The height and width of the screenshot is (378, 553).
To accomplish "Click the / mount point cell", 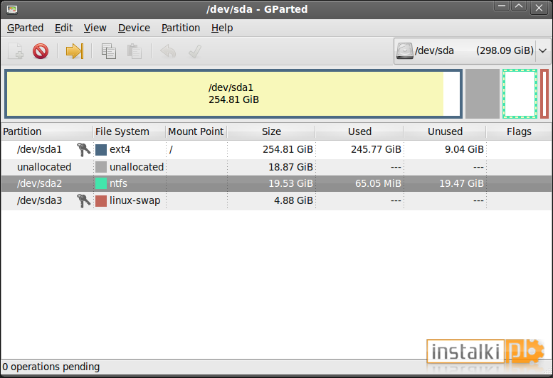I will (x=171, y=150).
